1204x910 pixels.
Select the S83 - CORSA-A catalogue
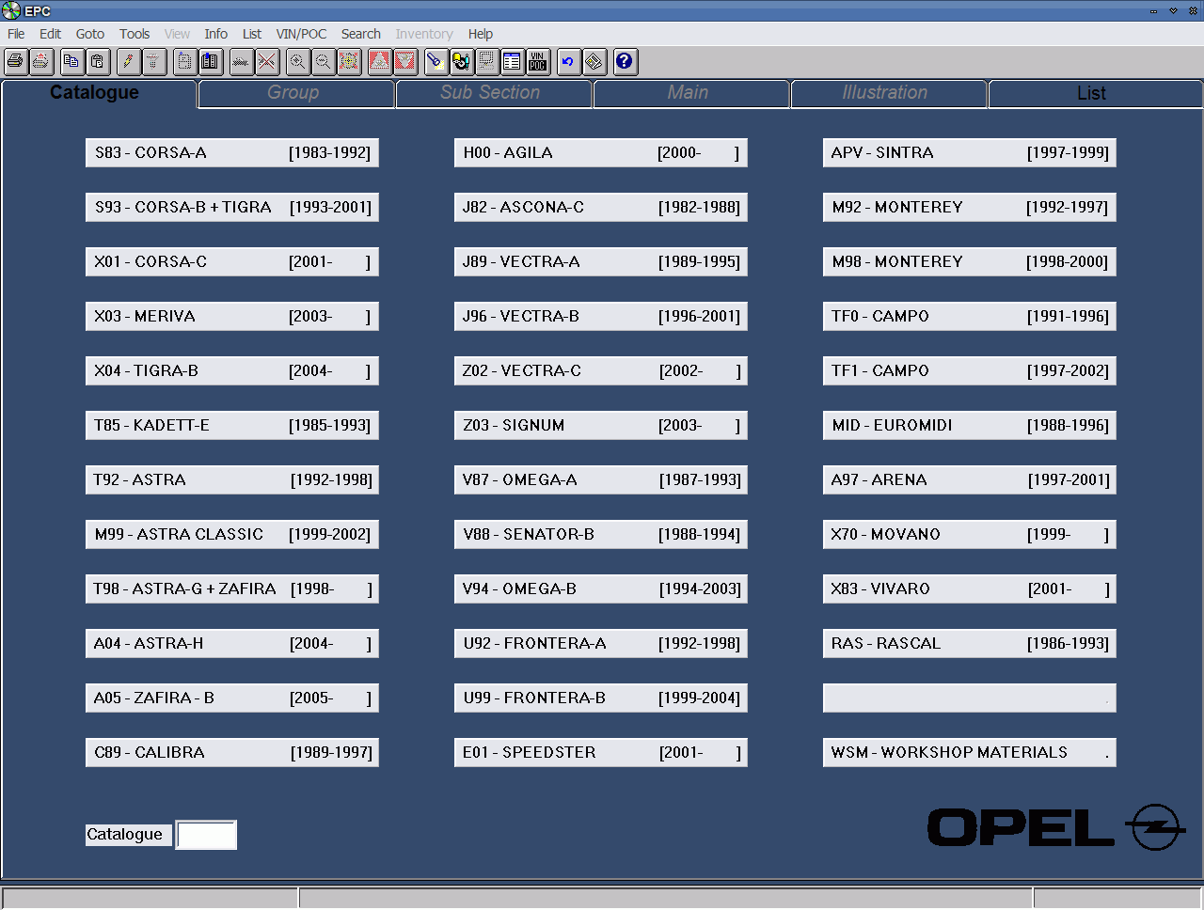coord(232,153)
